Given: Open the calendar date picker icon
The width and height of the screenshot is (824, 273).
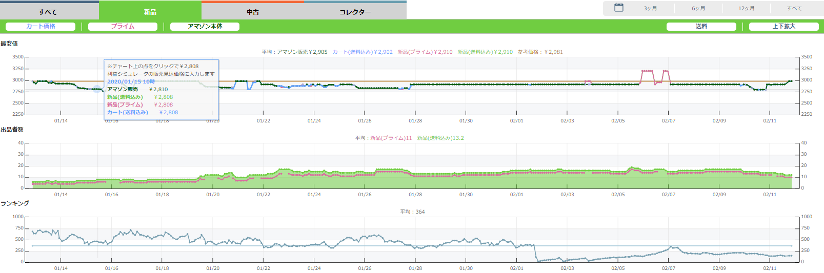Looking at the screenshot, I should [619, 8].
